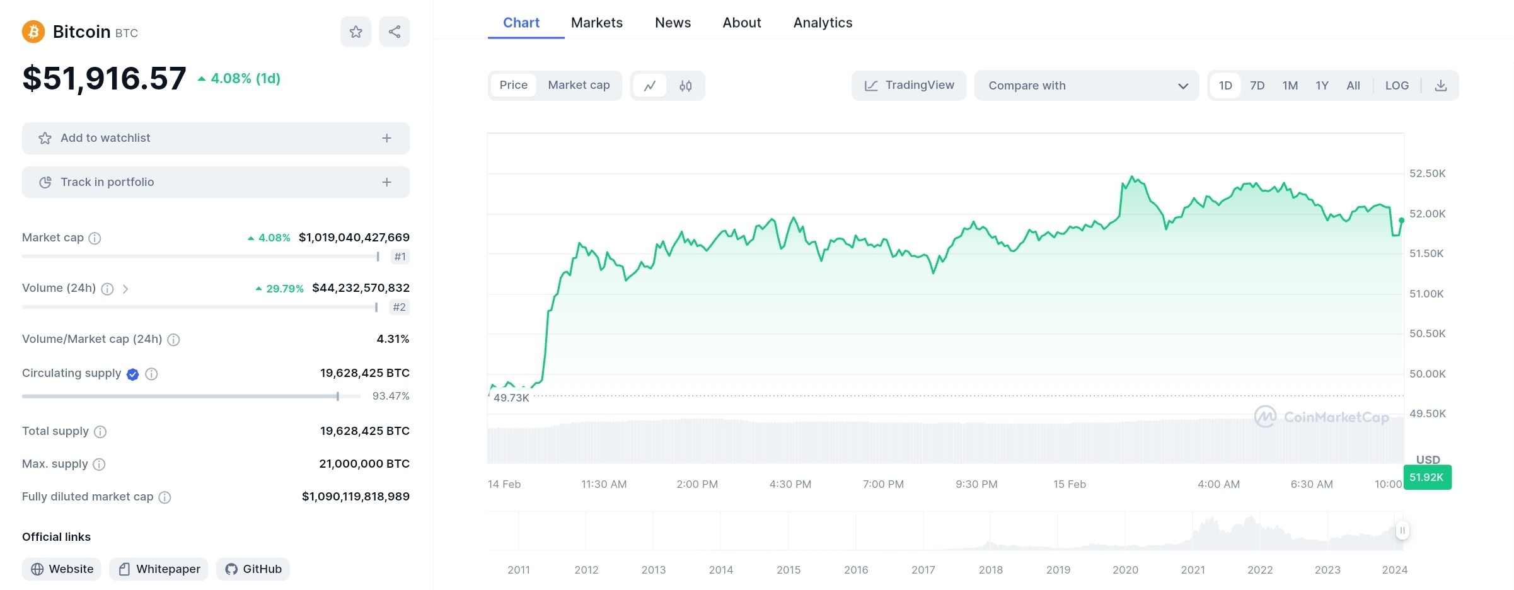Toggle LOG scale on chart

point(1397,86)
